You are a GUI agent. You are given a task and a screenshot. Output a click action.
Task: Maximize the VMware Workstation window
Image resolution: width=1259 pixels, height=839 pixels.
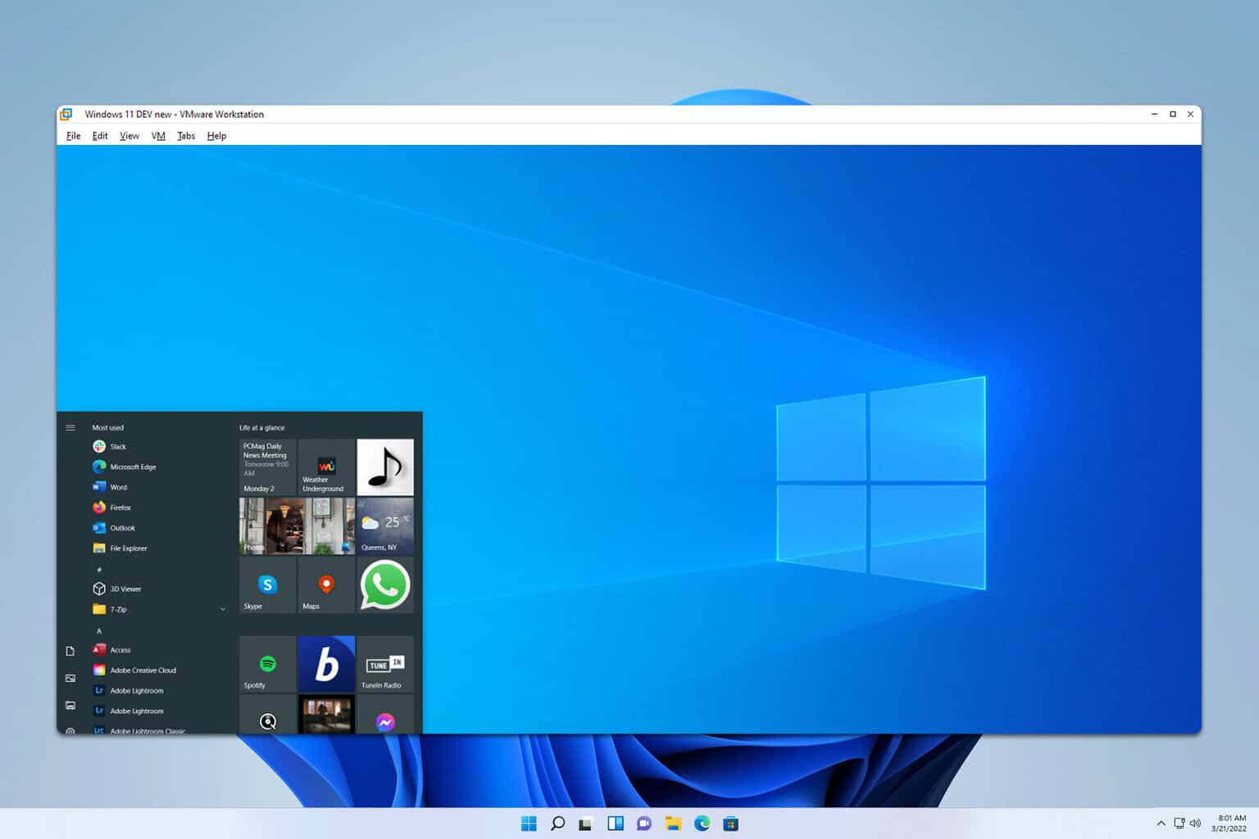pos(1173,114)
